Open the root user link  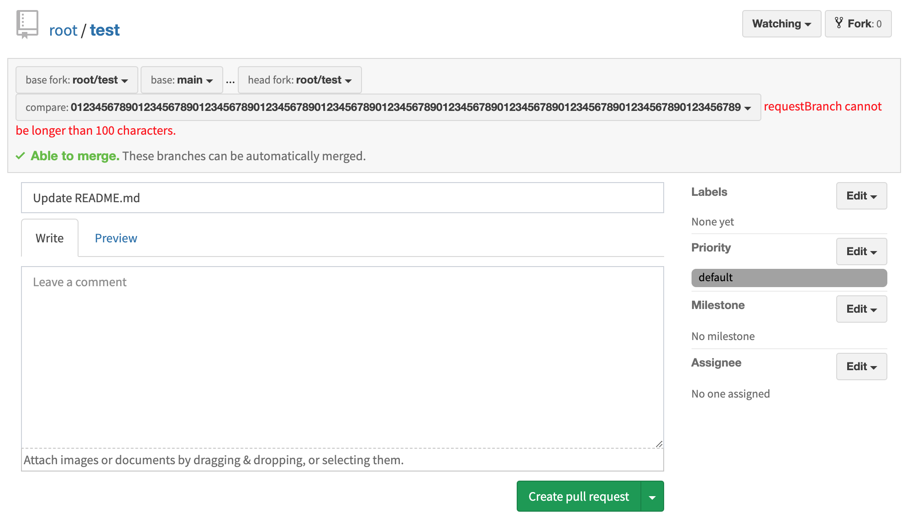[63, 31]
